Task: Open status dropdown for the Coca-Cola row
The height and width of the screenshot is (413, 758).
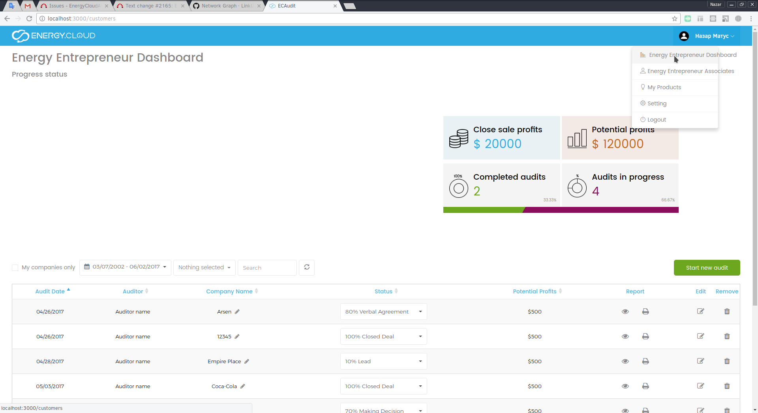Action: coord(383,386)
